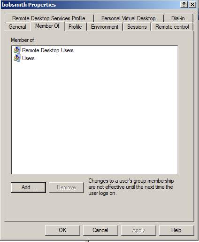Viewport: 199px width, 242px height.
Task: Confirm changes with the OK button
Action: click(62, 230)
